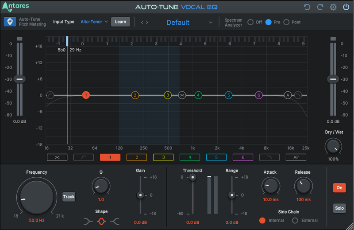Click the 1.0 Q value
This screenshot has width=354, height=230.
coord(101,200)
